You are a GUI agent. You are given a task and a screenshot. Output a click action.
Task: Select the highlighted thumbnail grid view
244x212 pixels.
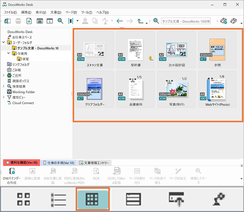[93, 199]
